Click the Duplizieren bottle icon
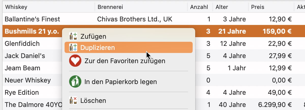This screenshot has height=110, width=305. 73,47
